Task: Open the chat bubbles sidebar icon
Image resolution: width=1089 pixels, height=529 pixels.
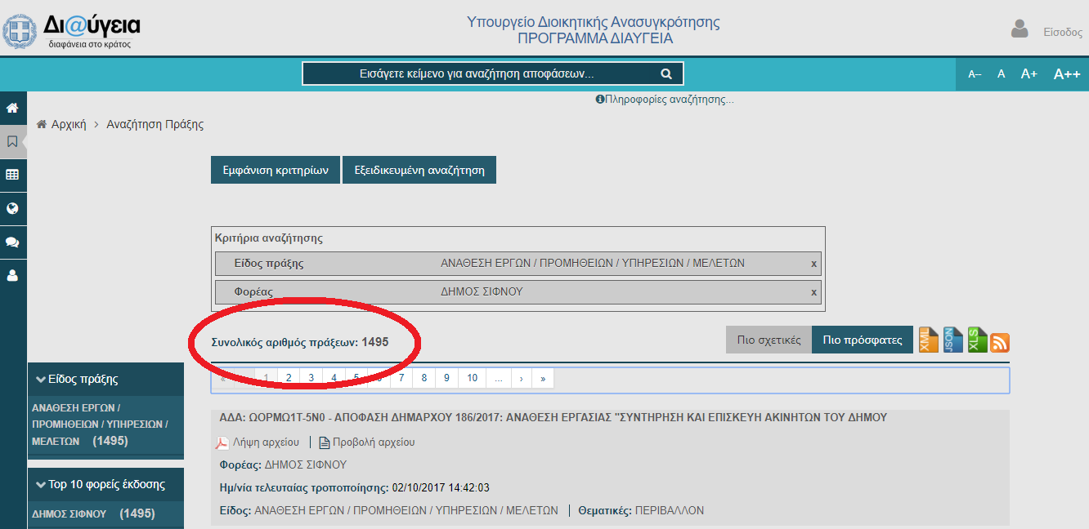Action: pos(12,242)
